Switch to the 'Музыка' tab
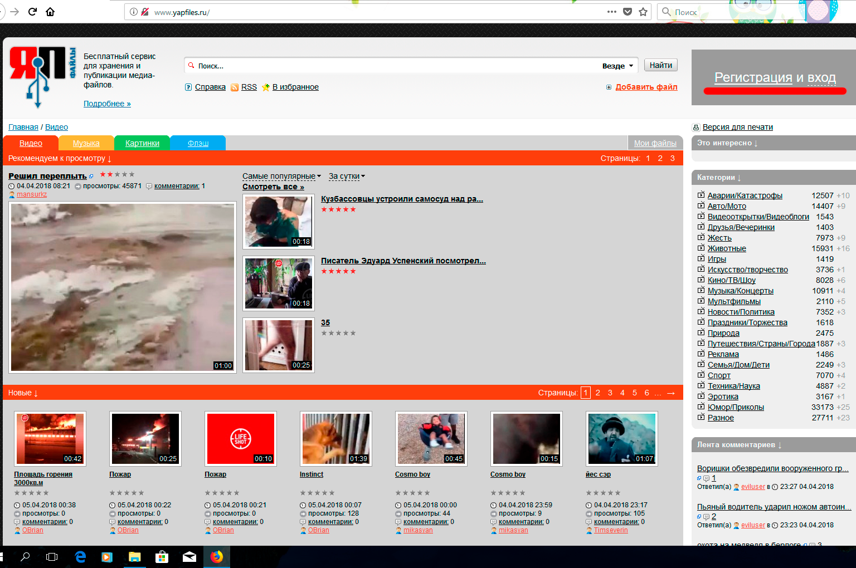Screen dimensions: 856x568 86,143
